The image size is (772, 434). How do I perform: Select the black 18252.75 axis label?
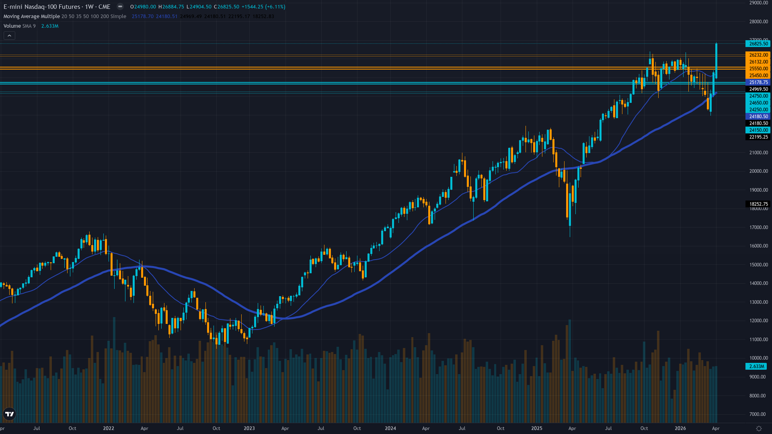point(758,204)
